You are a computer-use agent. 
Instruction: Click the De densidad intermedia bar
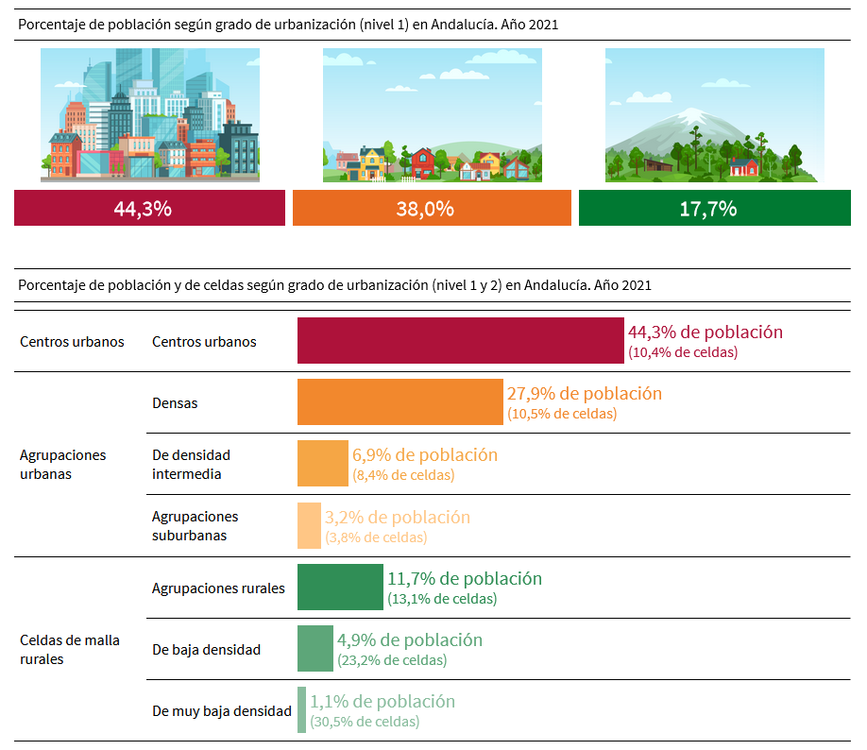pyautogui.click(x=322, y=464)
